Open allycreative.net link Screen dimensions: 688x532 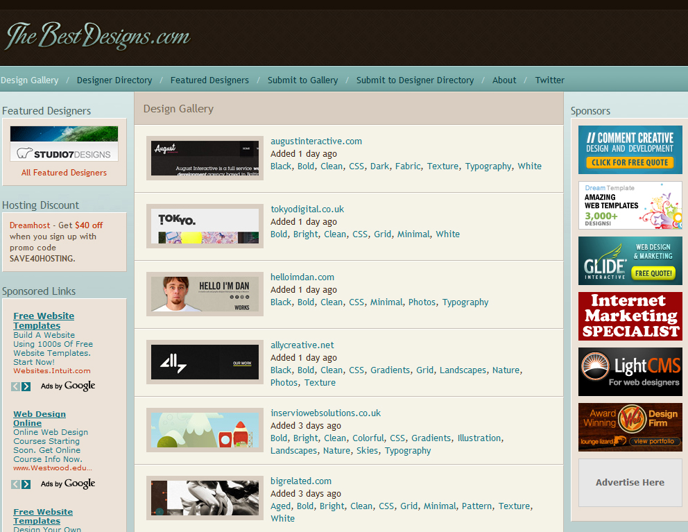click(x=302, y=345)
